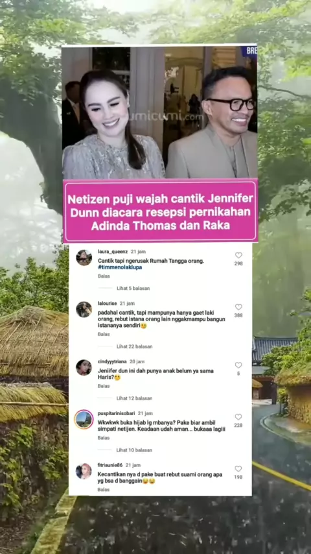Like cindyyytriana's comment about Haris
Image resolution: width=311 pixels, height=554 pixels.
point(238,365)
